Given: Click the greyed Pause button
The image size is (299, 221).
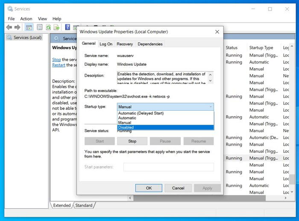Looking at the screenshot, I should [165, 141].
